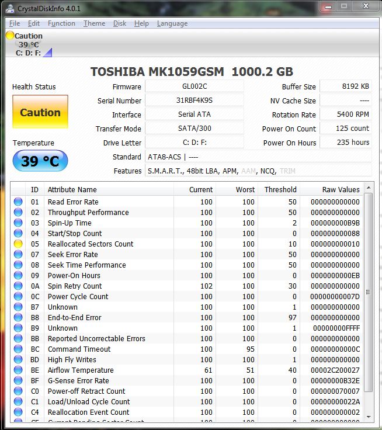
Task: Open the Edit menu
Action: point(34,23)
